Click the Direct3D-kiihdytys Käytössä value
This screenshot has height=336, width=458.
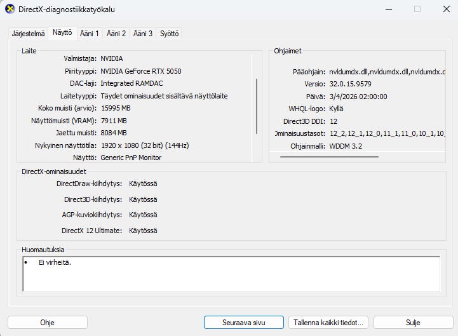pos(143,199)
